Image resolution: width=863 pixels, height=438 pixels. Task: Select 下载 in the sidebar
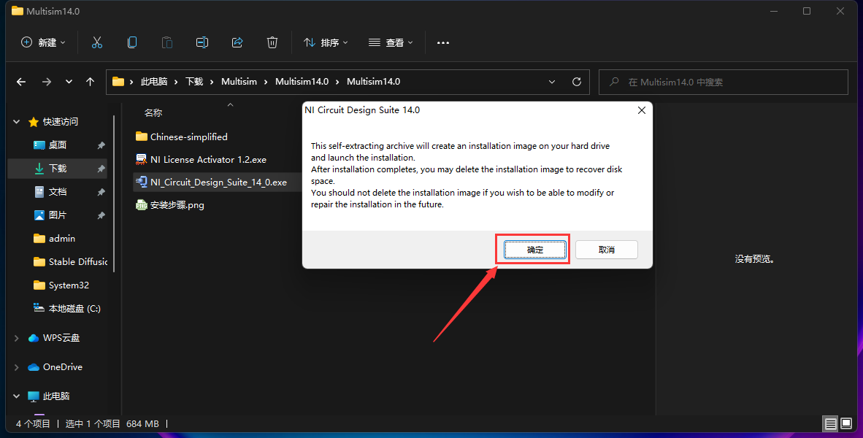coord(58,169)
